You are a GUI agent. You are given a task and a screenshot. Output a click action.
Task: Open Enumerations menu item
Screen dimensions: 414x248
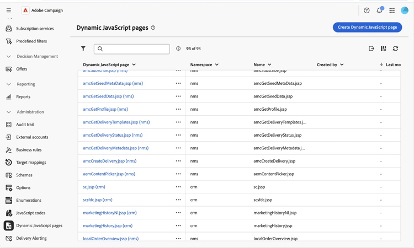click(29, 200)
